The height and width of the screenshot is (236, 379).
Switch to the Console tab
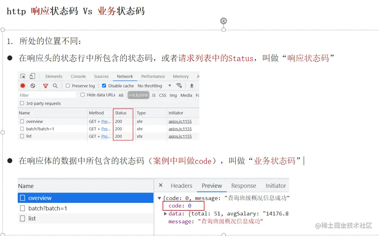[x=78, y=76]
